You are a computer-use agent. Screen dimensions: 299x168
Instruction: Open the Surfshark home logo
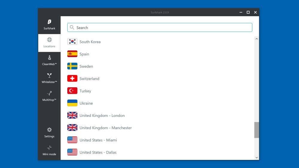(49, 22)
